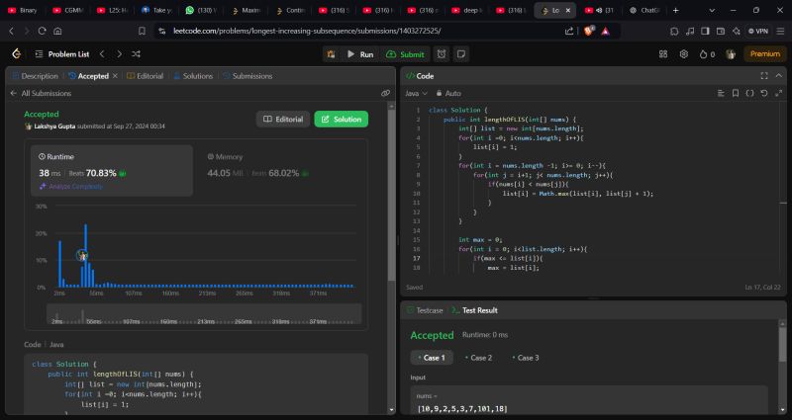This screenshot has width=792, height=420.
Task: Maximize the Code panel fullscreen icon
Action: (764, 76)
